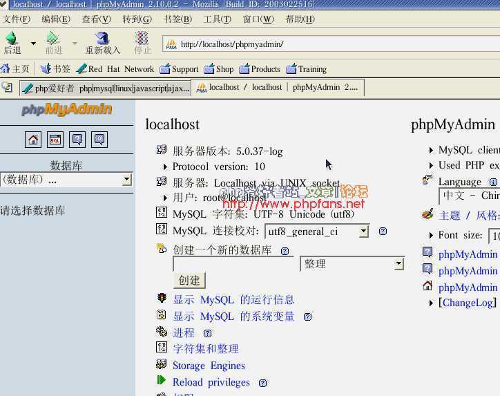Open the 查看(V) menu

(97, 19)
